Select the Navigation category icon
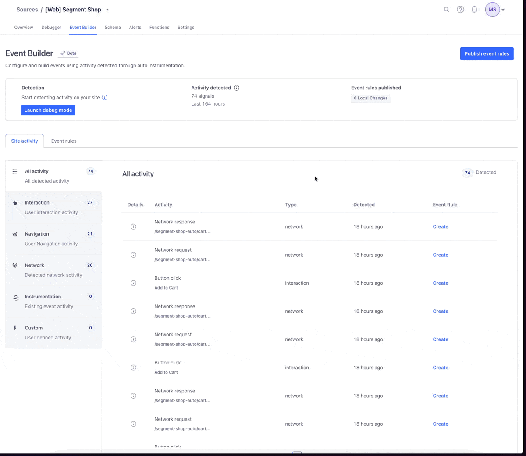The image size is (526, 456). click(14, 234)
